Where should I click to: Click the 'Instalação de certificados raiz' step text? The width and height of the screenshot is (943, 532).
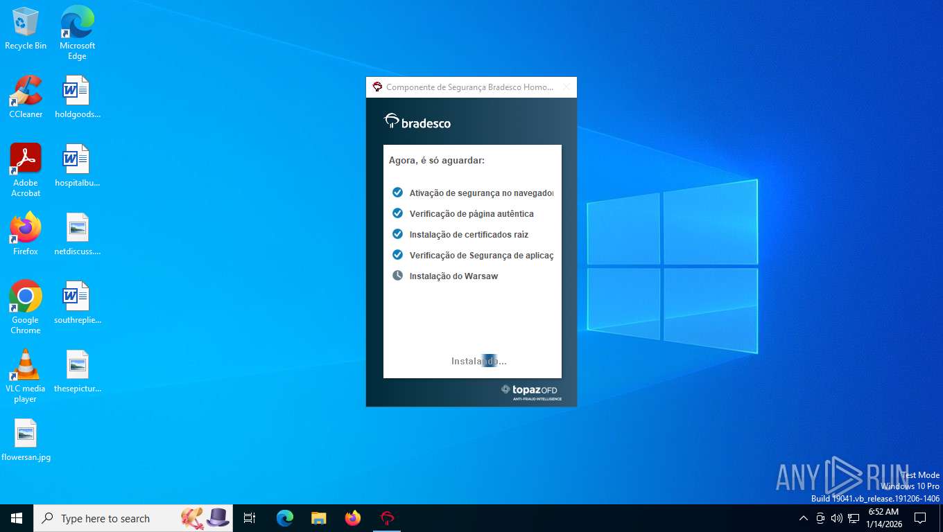pyautogui.click(x=469, y=235)
